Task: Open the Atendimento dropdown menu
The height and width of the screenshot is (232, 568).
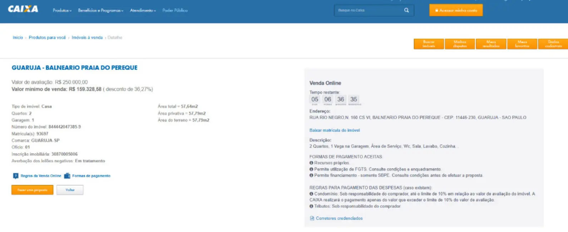Action: pyautogui.click(x=143, y=10)
